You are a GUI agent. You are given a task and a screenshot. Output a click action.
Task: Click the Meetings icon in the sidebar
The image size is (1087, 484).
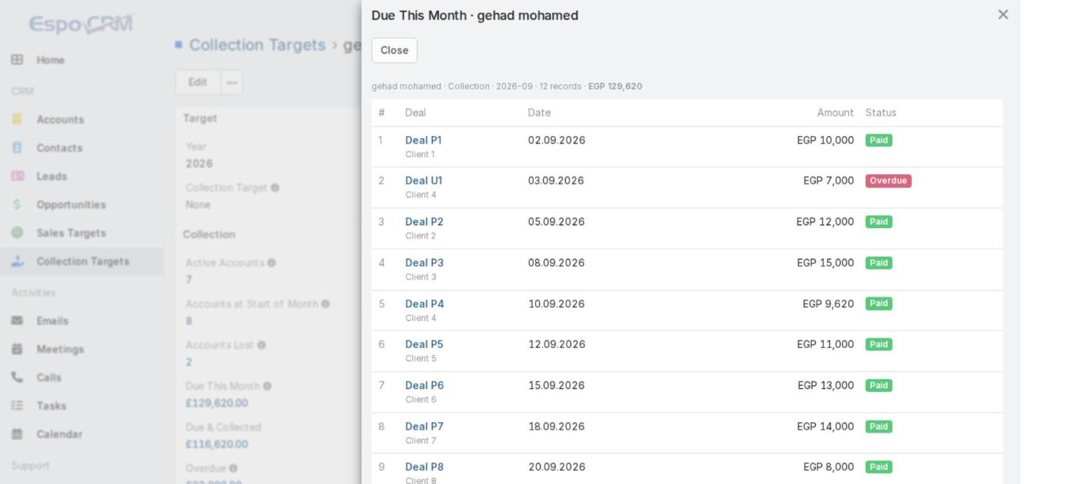pos(17,349)
